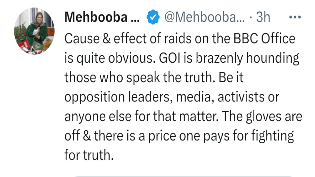Click the "3h" tweet timestamp
Viewport: 315px width, 177px height.
pyautogui.click(x=263, y=18)
